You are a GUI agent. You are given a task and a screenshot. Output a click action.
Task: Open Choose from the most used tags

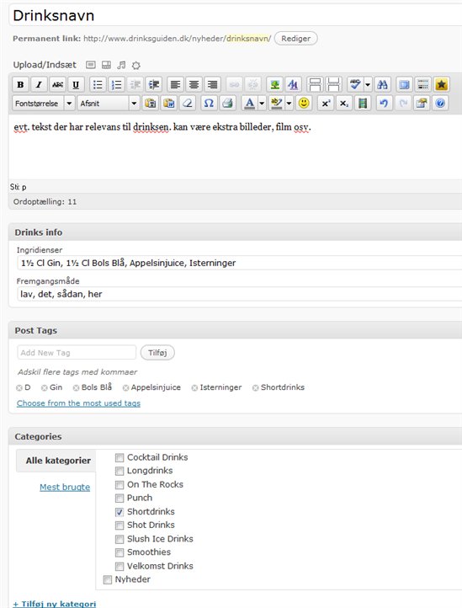[78, 403]
